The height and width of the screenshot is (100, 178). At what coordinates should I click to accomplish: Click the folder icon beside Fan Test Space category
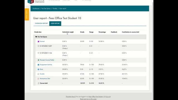[x=36, y=37]
